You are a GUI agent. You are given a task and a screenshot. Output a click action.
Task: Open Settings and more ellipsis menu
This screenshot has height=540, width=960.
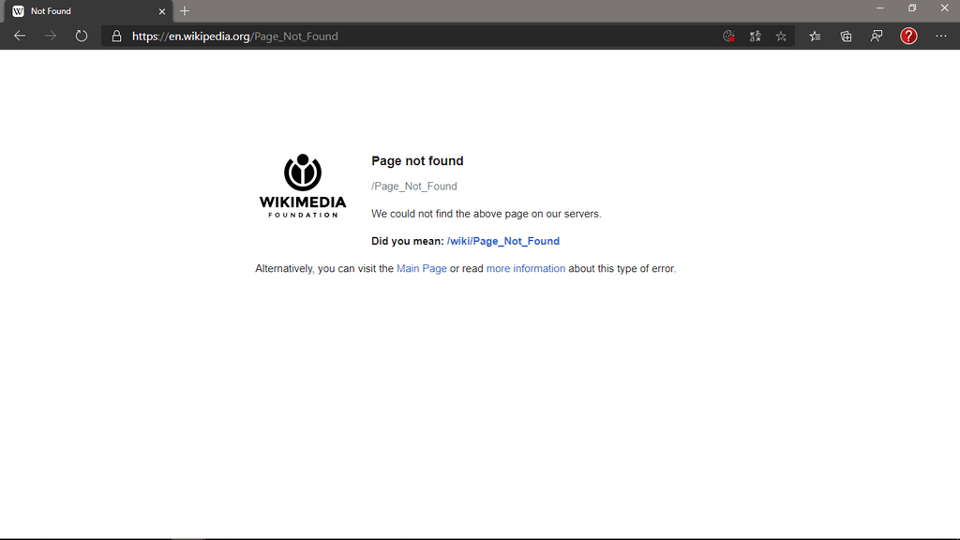click(x=941, y=37)
